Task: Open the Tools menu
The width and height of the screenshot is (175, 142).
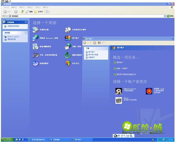Action: [38, 7]
